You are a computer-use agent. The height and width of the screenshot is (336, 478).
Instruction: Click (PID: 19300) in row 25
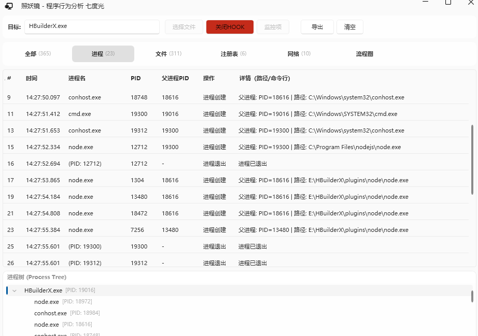(85, 246)
